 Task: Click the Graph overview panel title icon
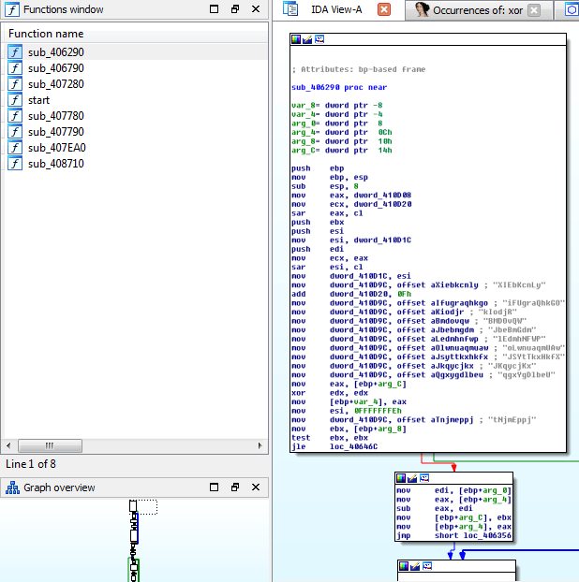point(11,487)
